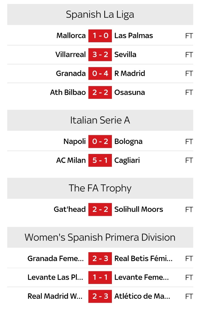200x309 pixels.
Task: Open the Italian Serie A header
Action: (x=100, y=120)
